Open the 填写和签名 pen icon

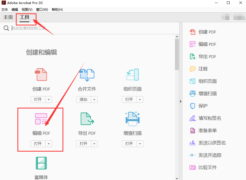193,118
